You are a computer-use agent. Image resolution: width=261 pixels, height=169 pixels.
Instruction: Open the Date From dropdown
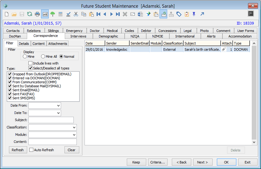[58, 106]
